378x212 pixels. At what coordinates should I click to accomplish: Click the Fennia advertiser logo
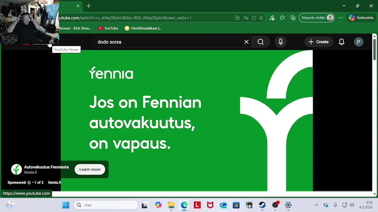pyautogui.click(x=17, y=169)
